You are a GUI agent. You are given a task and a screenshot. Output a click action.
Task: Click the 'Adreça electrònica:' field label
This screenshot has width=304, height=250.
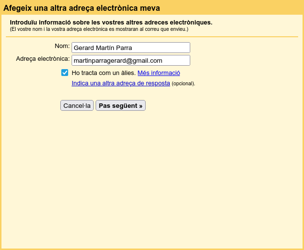43,59
